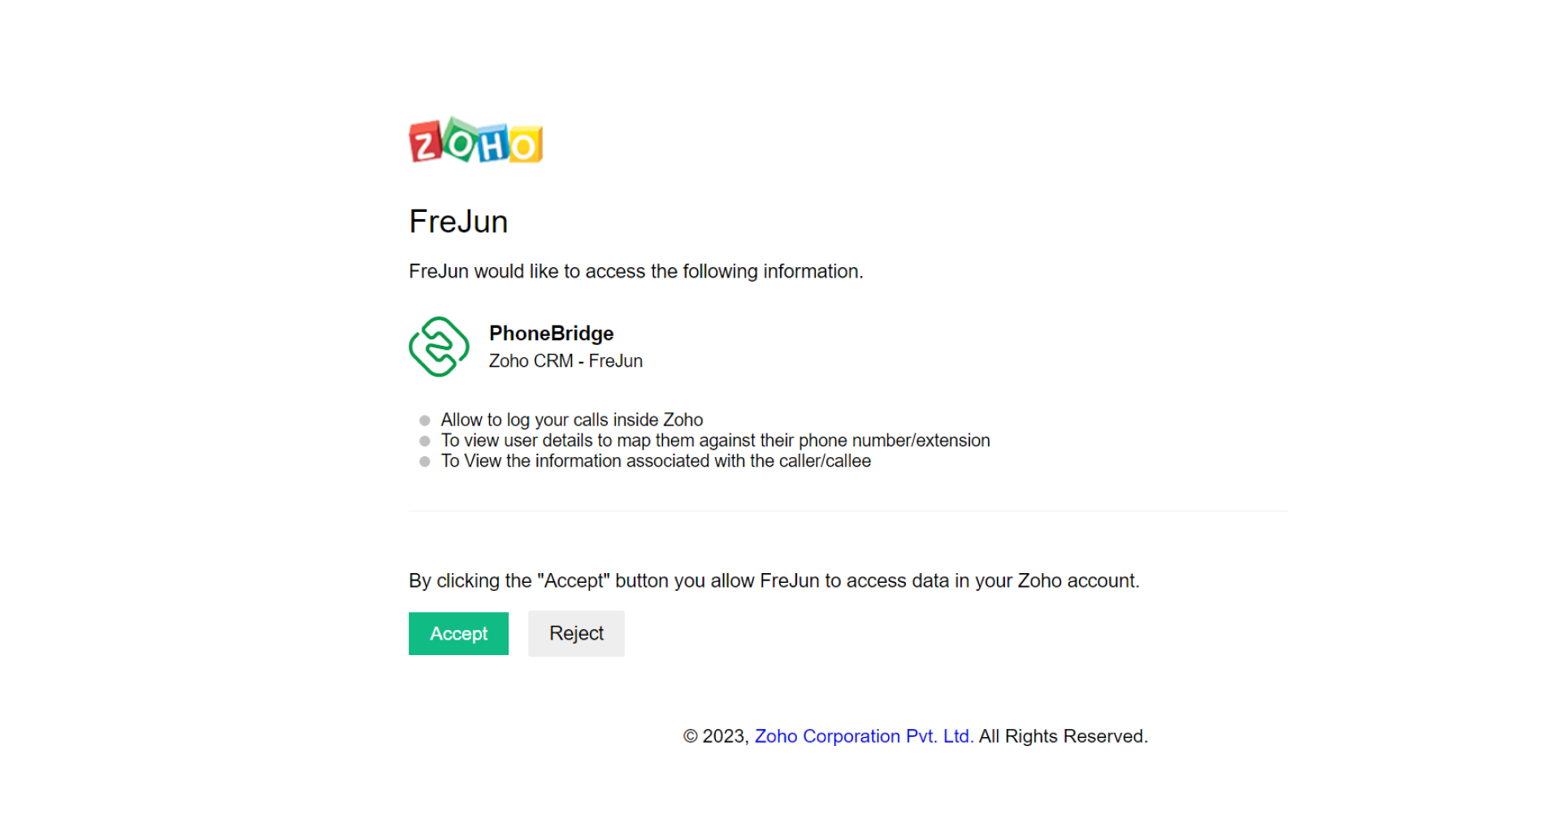
Task: Click the Zoho logo
Action: point(474,142)
